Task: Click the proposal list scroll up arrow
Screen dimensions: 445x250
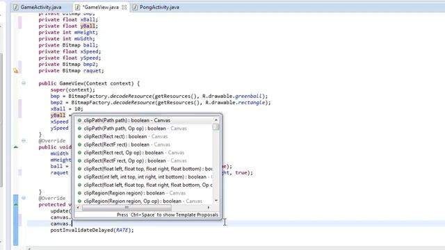Action: [x=216, y=120]
